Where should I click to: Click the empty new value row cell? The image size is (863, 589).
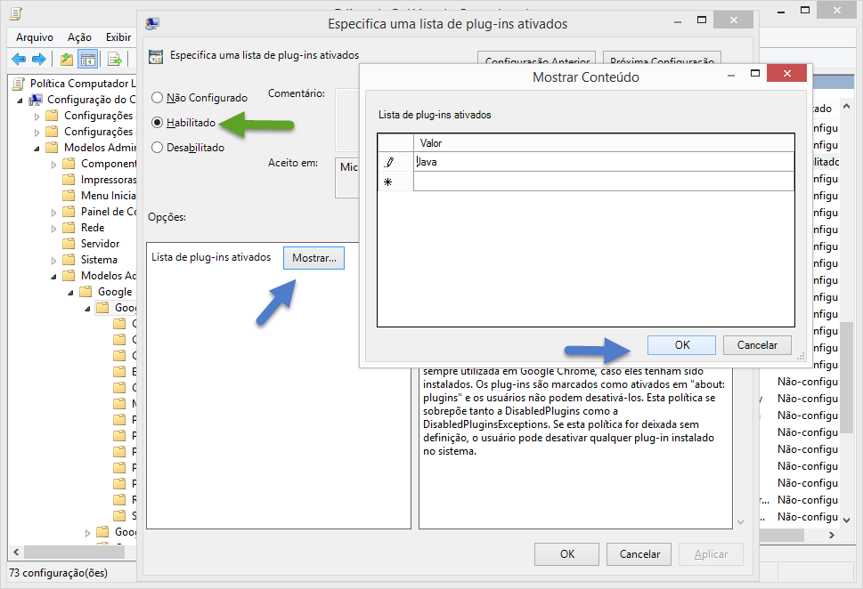click(x=604, y=182)
